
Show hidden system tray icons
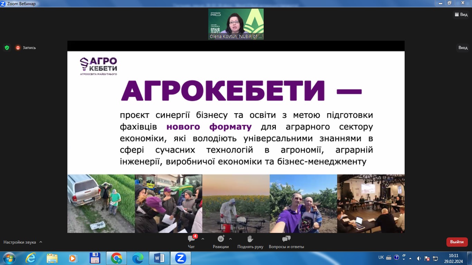click(410, 258)
